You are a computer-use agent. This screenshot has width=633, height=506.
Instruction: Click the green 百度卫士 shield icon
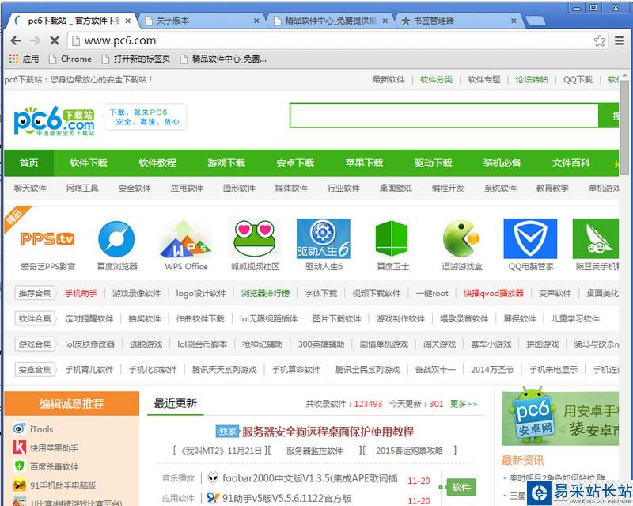click(x=392, y=238)
